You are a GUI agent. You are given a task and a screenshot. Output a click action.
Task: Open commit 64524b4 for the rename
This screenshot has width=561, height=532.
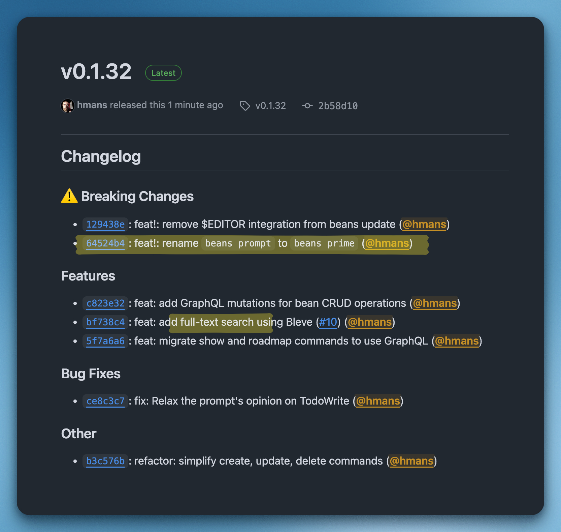tap(105, 243)
